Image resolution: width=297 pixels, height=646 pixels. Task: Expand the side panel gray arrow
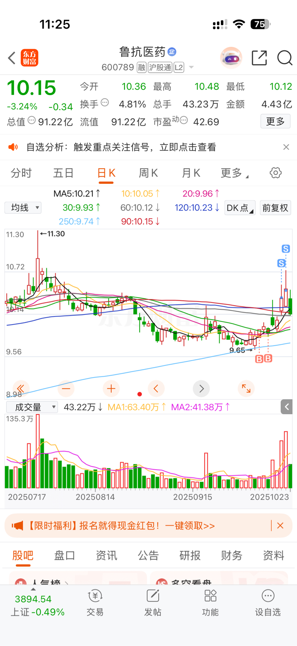pyautogui.click(x=287, y=407)
